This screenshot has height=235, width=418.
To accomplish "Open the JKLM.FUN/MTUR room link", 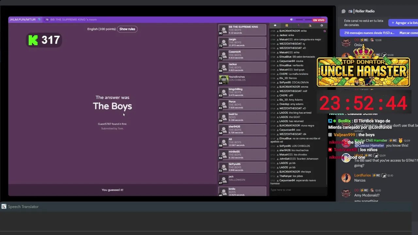I will click(x=23, y=20).
